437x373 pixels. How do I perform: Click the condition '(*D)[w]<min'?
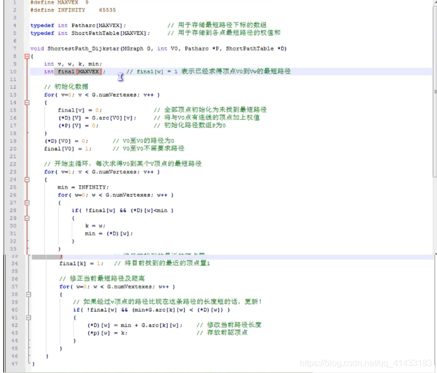point(149,210)
